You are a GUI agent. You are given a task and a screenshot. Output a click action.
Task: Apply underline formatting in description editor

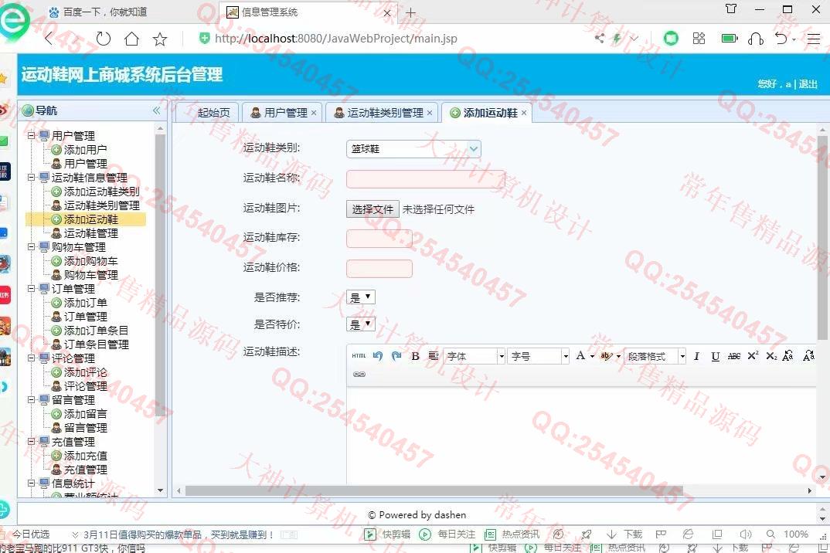pos(716,356)
